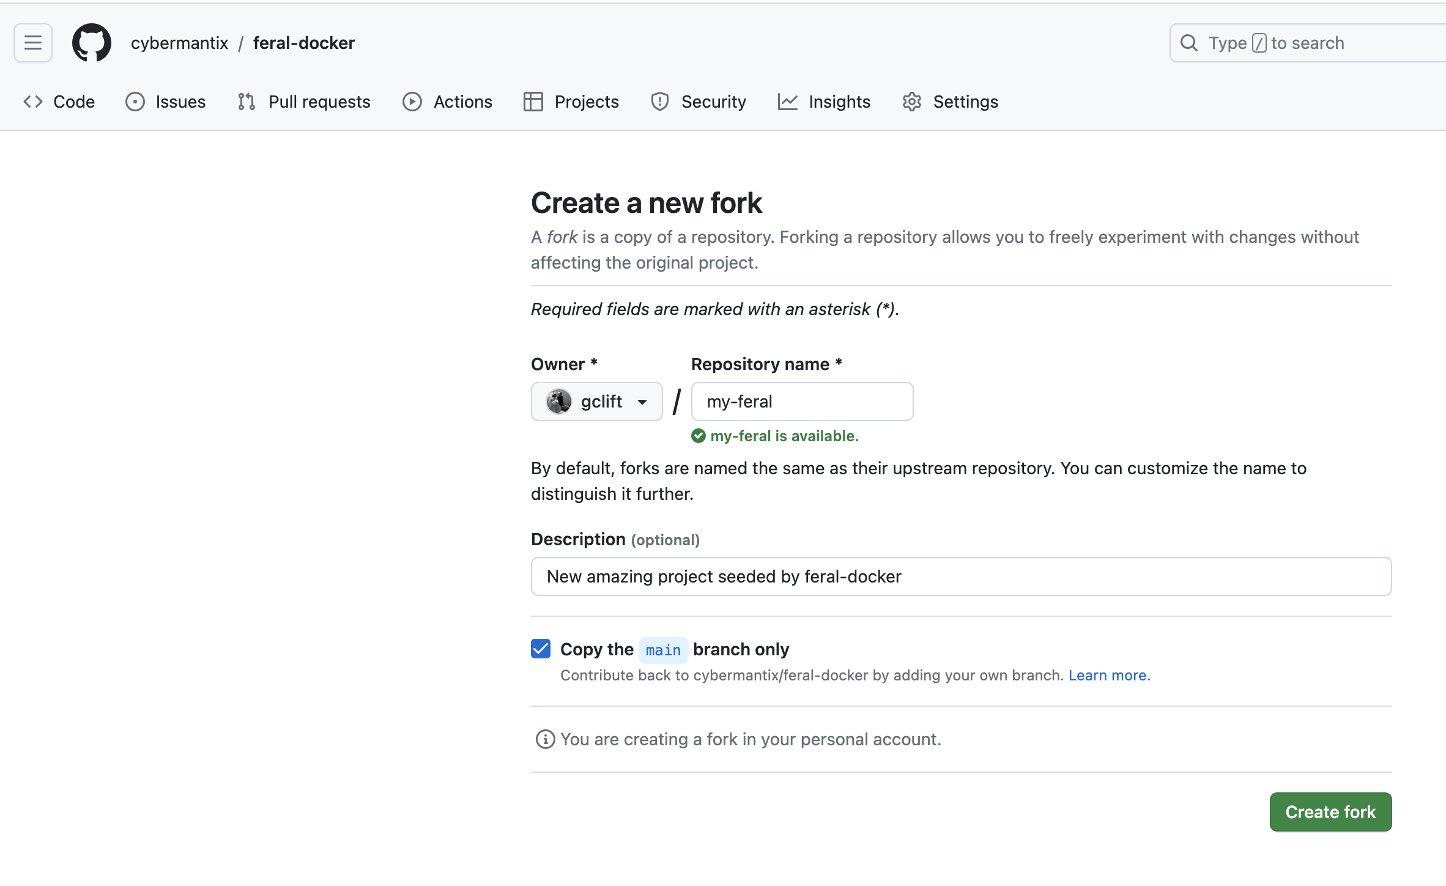The width and height of the screenshot is (1446, 886).
Task: Click the my-feral is available message
Action: [784, 436]
